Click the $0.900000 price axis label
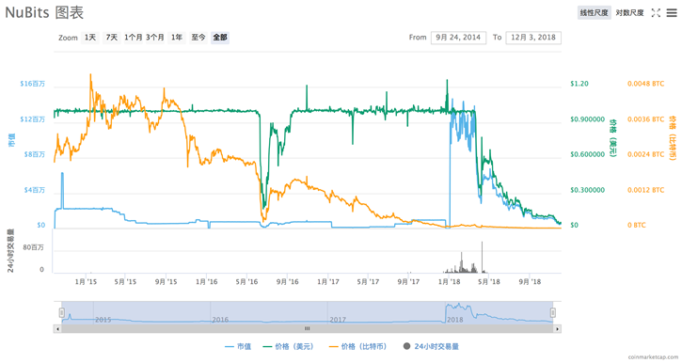This screenshot has width=682, height=363. (x=588, y=119)
